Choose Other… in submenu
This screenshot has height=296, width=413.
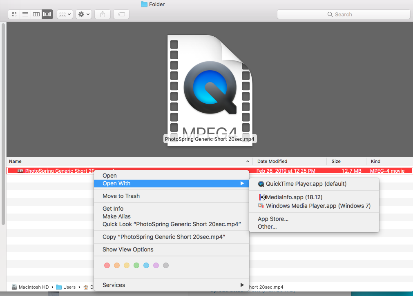314,227
